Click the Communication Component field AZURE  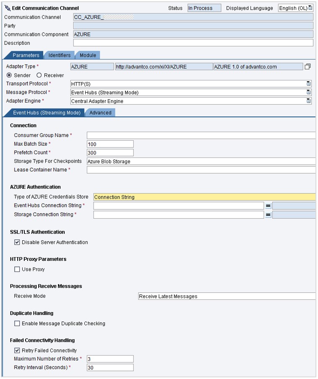193,34
